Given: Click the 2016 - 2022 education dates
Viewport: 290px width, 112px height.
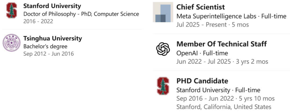Looking at the screenshot, I should [38, 21].
